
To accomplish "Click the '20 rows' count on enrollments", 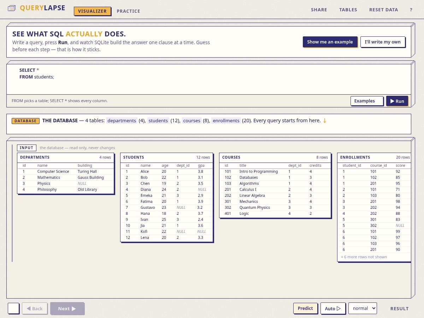I will point(403,157).
